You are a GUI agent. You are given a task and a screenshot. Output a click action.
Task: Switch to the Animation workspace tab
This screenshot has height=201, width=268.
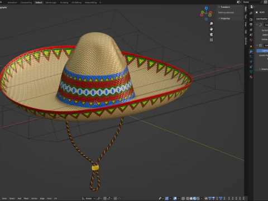pyautogui.click(x=12, y=3)
